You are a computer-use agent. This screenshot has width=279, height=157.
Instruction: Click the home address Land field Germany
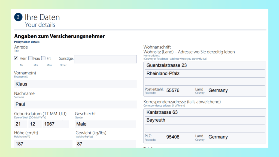coord(234,90)
